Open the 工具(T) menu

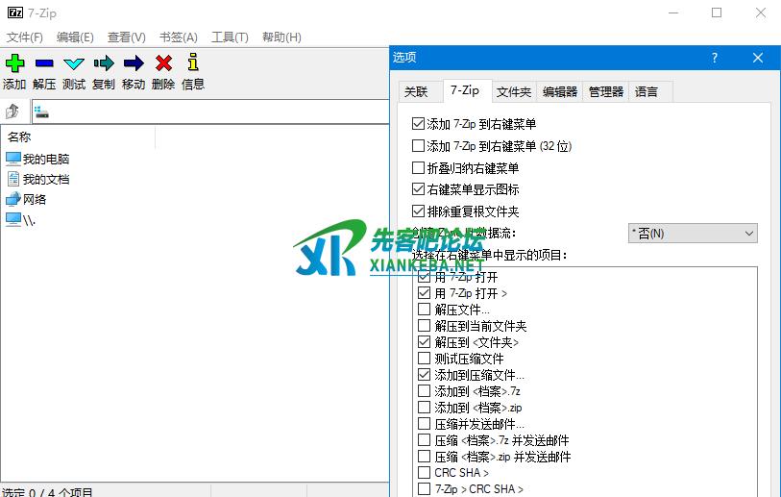point(230,37)
